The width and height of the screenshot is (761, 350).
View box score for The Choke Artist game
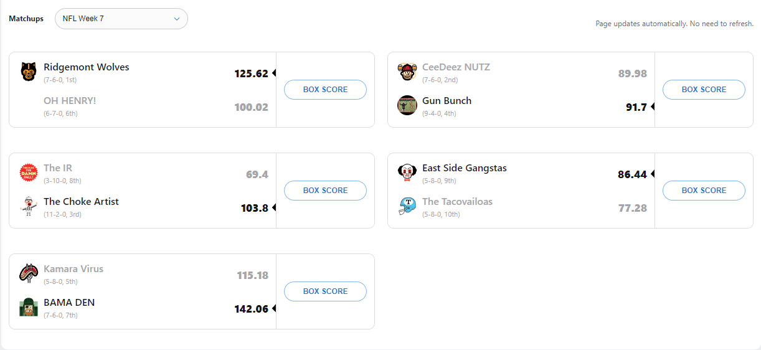click(325, 191)
